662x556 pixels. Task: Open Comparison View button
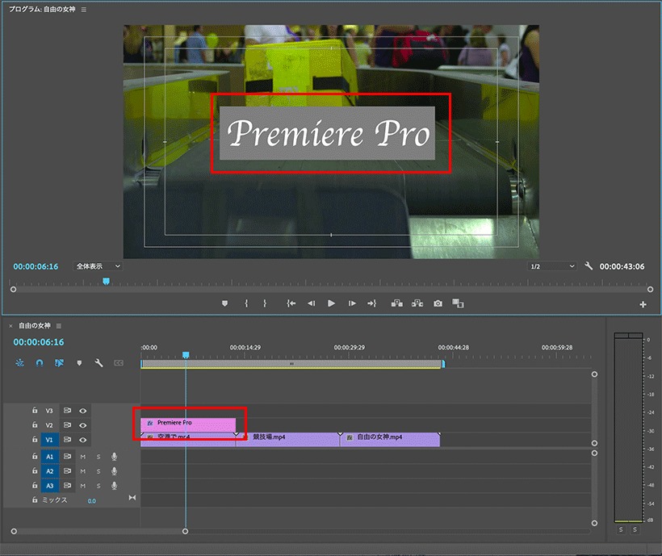pyautogui.click(x=458, y=303)
